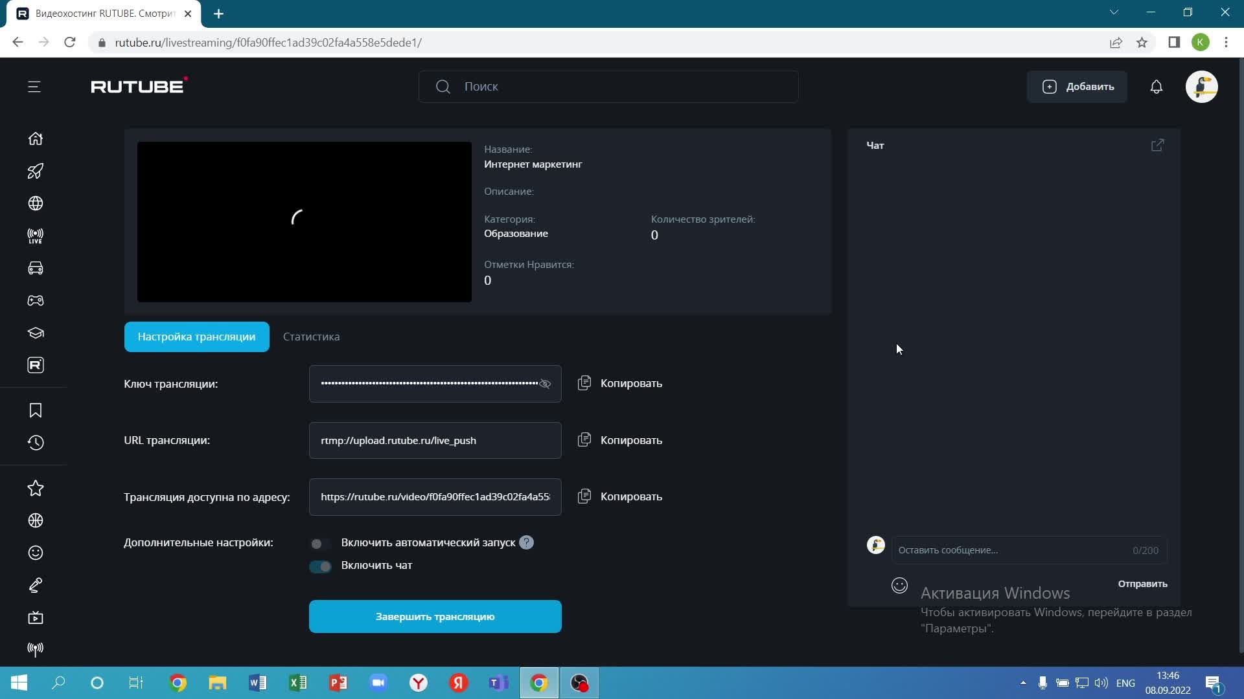Pop out chat in new window

tap(1157, 145)
